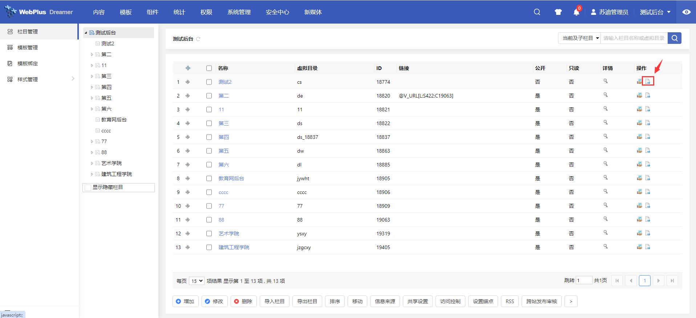The width and height of the screenshot is (696, 318).
Task: Open the 系统管理 top menu
Action: point(239,12)
